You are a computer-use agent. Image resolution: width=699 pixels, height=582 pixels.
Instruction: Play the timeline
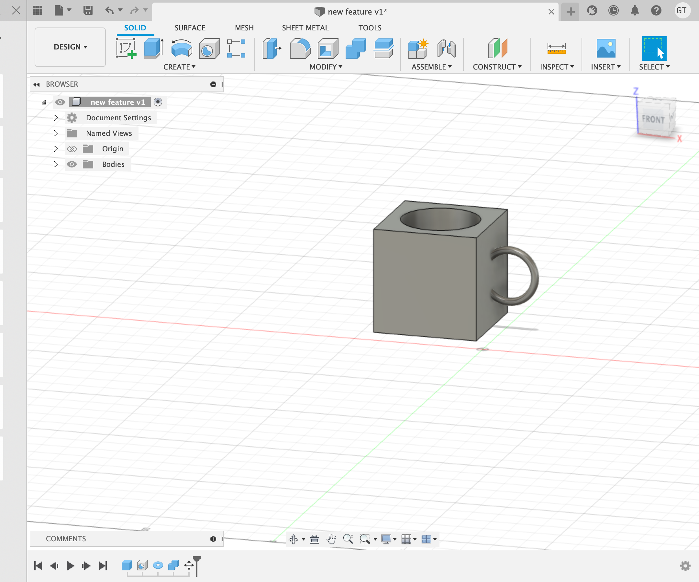70,566
